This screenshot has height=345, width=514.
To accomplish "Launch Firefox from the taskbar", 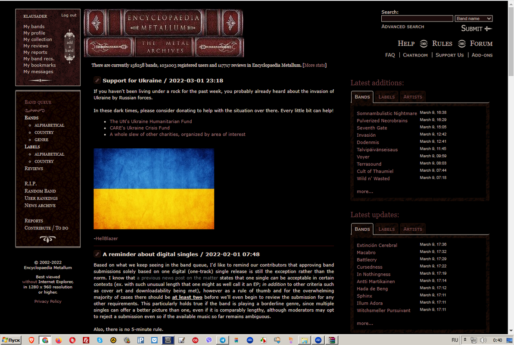I will [x=59, y=340].
